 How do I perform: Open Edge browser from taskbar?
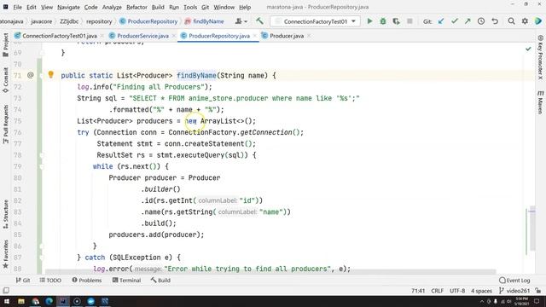point(49,301)
